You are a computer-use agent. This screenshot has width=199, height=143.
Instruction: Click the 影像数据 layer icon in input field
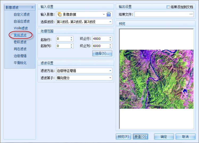click(60, 14)
